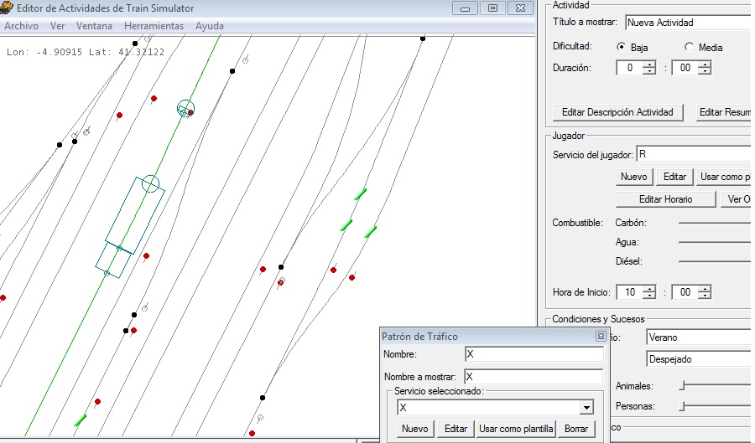Select Baja difficulty radio button
The image size is (755, 443).
(x=622, y=47)
